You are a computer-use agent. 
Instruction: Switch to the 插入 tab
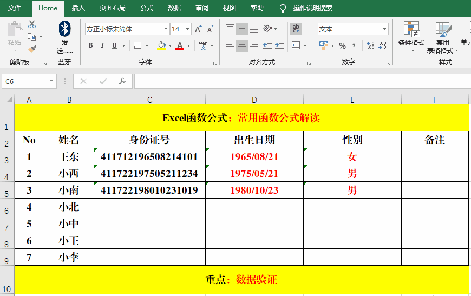point(78,8)
